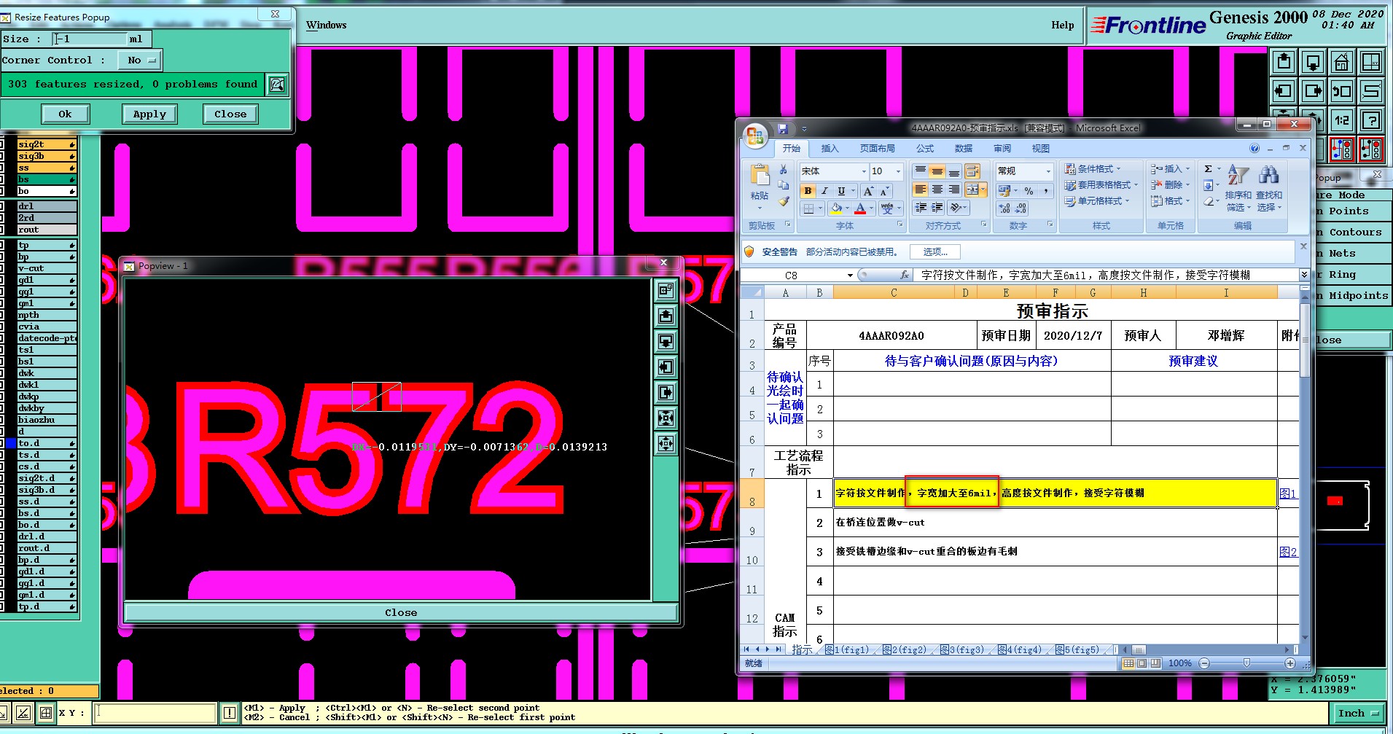Click the S-shaped snake route icon
This screenshot has width=1393, height=734.
click(x=1371, y=91)
